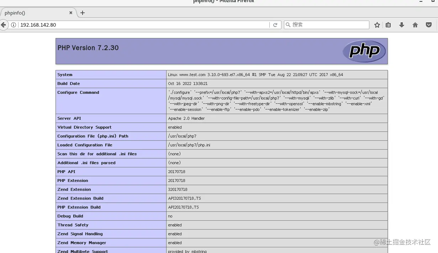This screenshot has height=253, width=438.
Task: Click the 'Linux www.test.com' system value
Action: 255,75
